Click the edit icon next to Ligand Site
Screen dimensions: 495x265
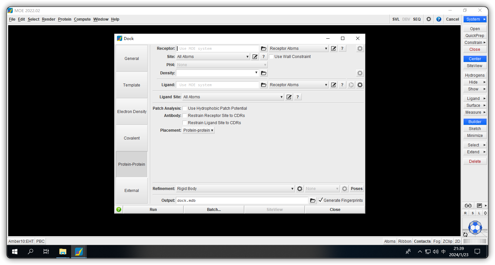click(x=289, y=97)
